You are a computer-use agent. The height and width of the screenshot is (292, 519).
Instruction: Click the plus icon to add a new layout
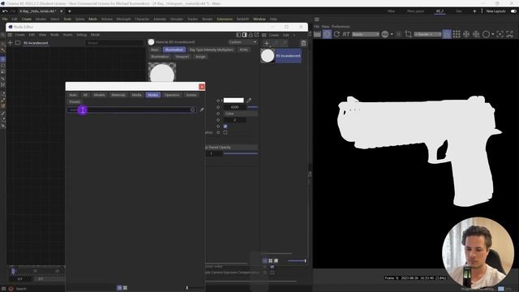coord(474,11)
